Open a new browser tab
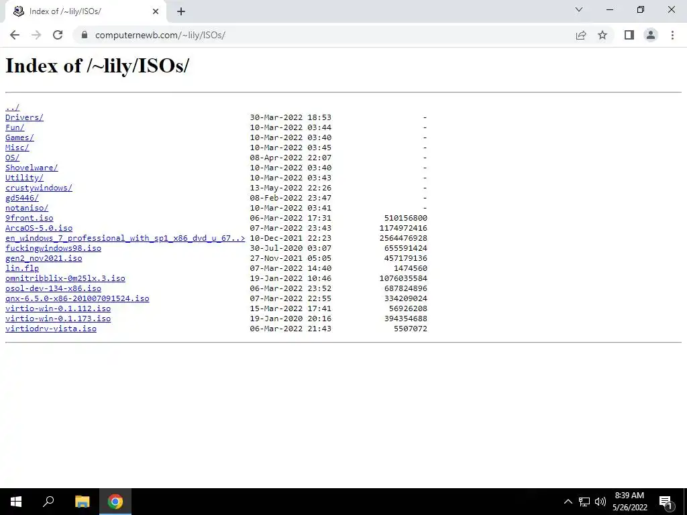Image resolution: width=687 pixels, height=515 pixels. [181, 11]
